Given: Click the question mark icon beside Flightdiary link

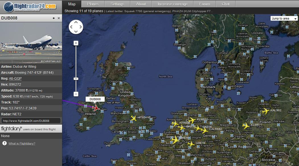Looking at the screenshot, I should point(4,143).
